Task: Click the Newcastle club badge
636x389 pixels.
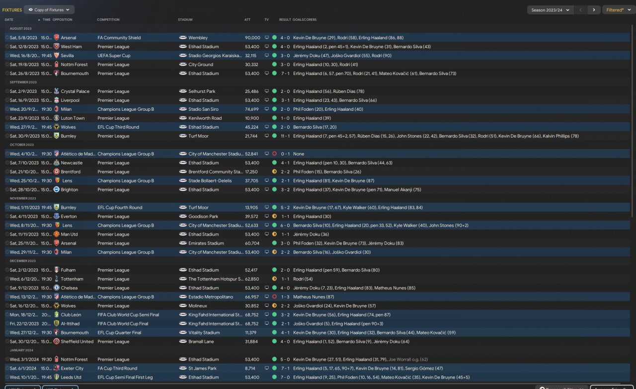Action: point(56,163)
